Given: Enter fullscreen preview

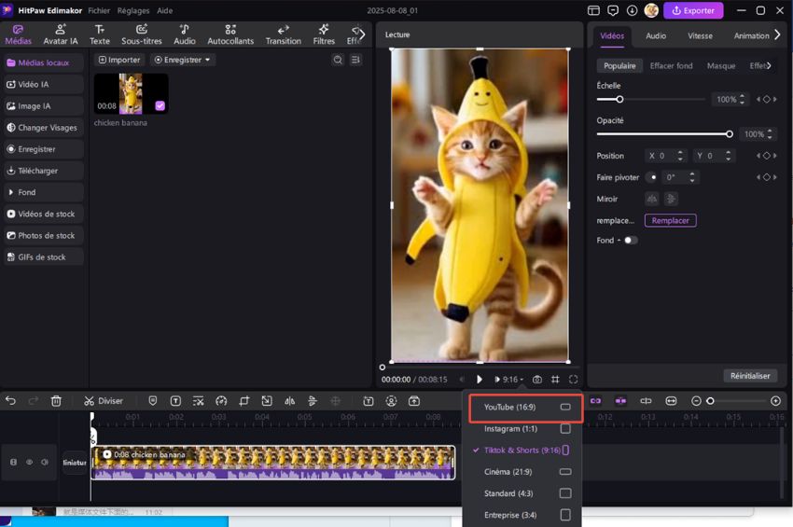Looking at the screenshot, I should coord(573,380).
